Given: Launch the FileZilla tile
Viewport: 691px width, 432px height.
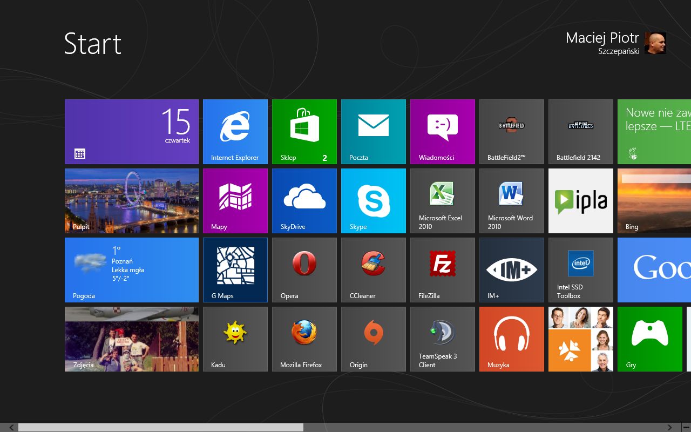Looking at the screenshot, I should click(443, 270).
